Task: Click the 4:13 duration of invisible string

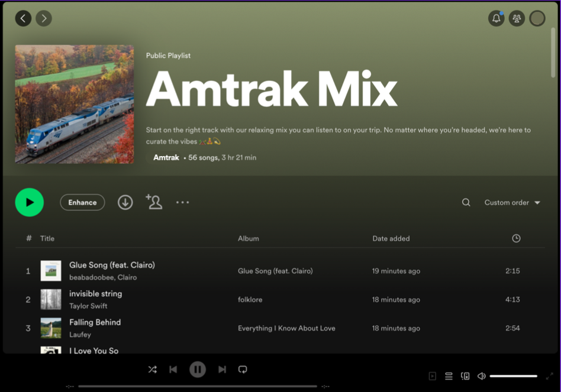Action: (x=512, y=299)
